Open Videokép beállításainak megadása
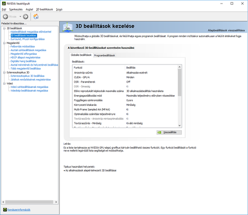The image size is (248, 215). coord(29,90)
